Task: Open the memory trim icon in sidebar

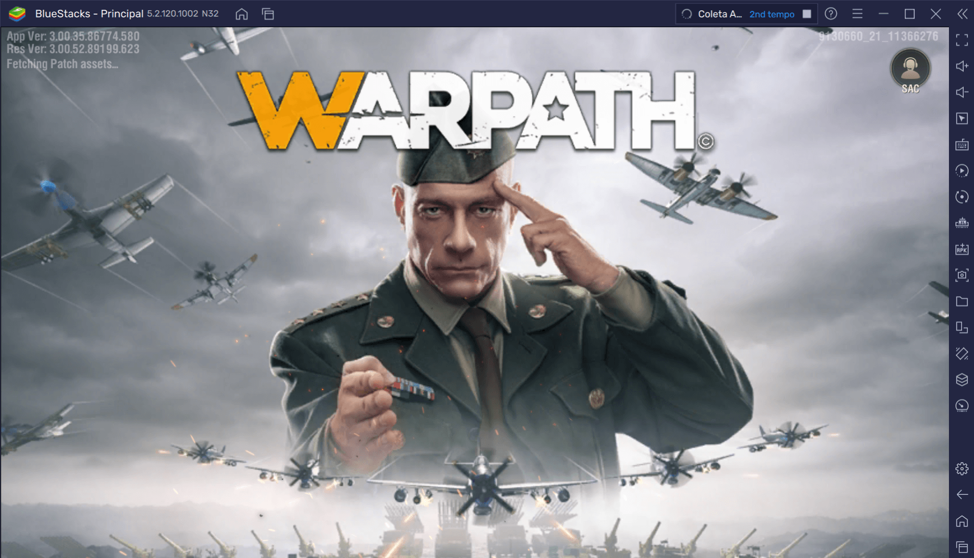Action: coord(962,223)
